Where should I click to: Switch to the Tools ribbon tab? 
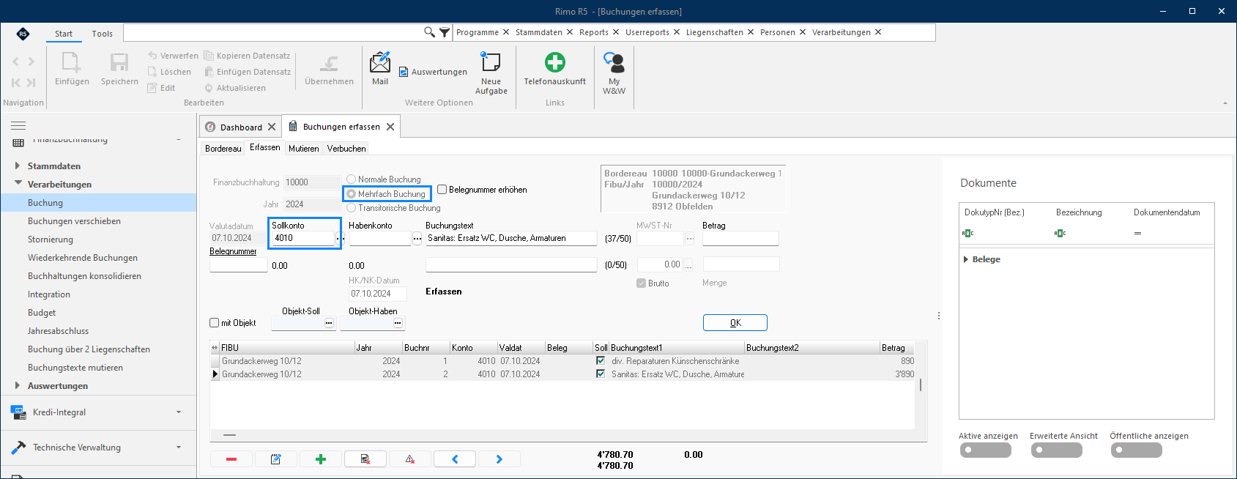[x=103, y=34]
